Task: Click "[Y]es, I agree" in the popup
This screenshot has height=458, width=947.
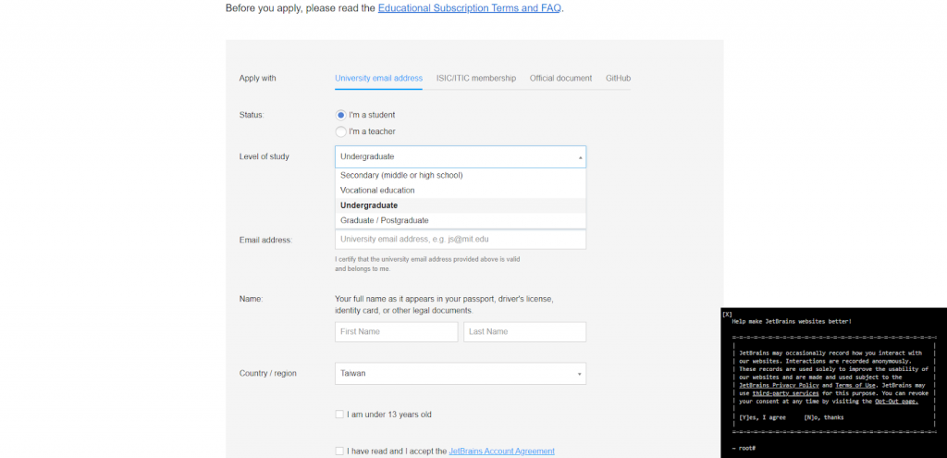Action: [x=763, y=417]
